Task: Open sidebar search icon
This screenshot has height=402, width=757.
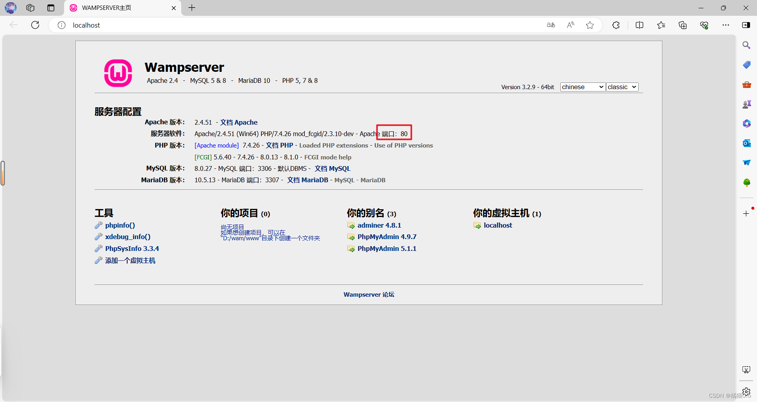Action: (746, 45)
